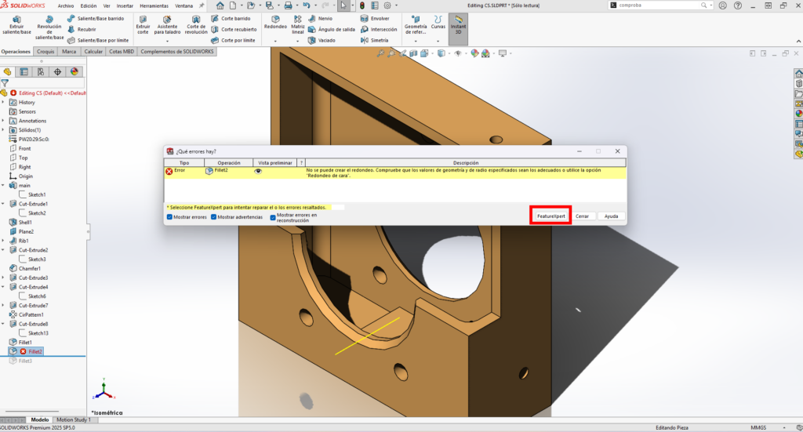Toggle Mostrar errores en reconstrucción checkbox

coord(273,217)
